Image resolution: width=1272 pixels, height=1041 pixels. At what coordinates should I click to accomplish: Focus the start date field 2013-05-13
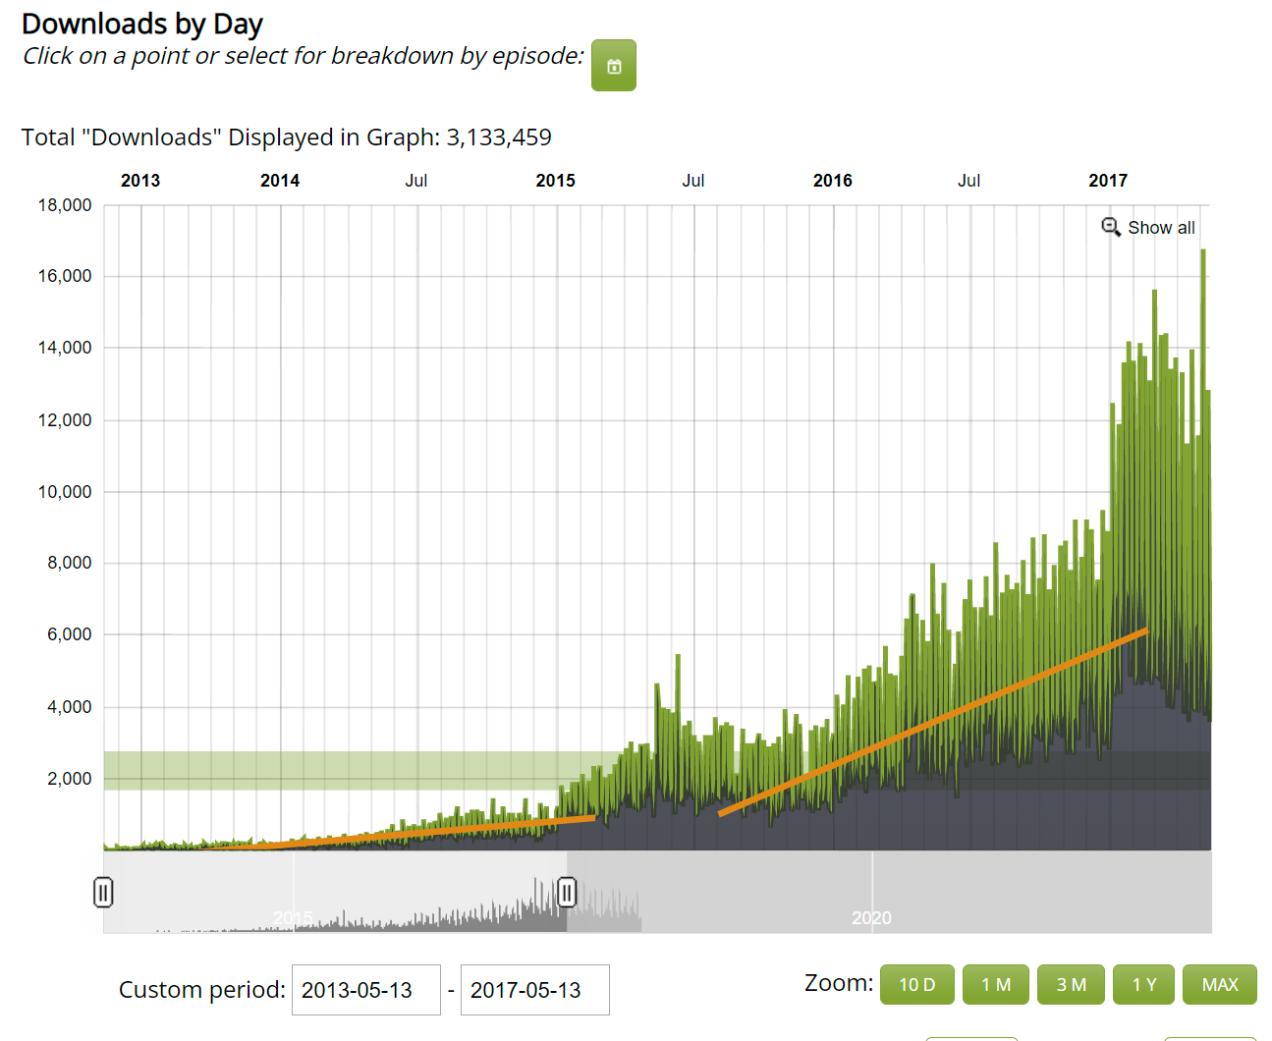[366, 990]
